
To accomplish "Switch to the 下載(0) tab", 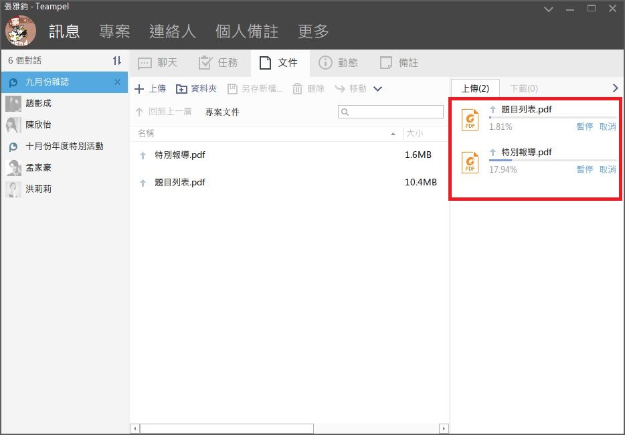I will tap(523, 88).
